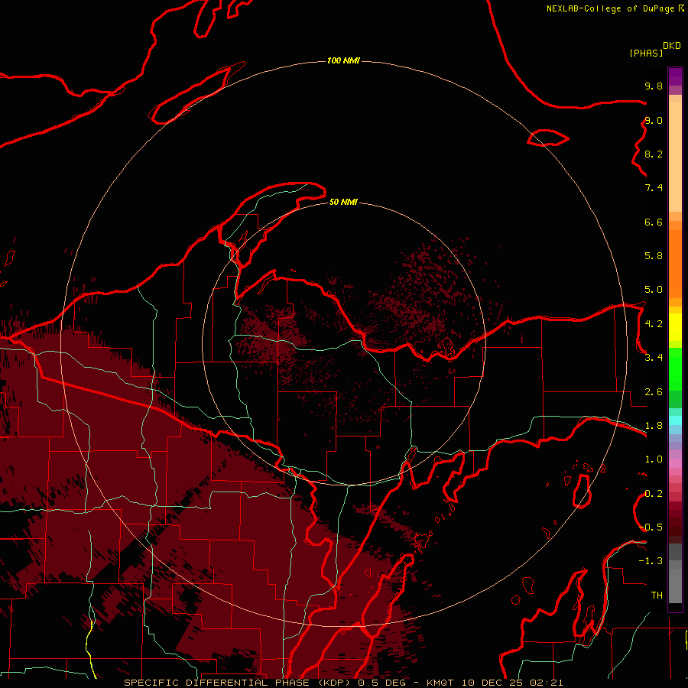Click the SPECIFIC DIFFERENTIAL PHASE (KDP) product title
Image resolution: width=688 pixels, height=688 pixels.
(x=239, y=683)
